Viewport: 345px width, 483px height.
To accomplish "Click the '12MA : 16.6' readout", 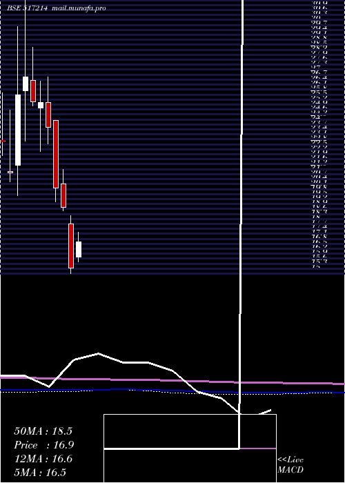I will point(43,459).
